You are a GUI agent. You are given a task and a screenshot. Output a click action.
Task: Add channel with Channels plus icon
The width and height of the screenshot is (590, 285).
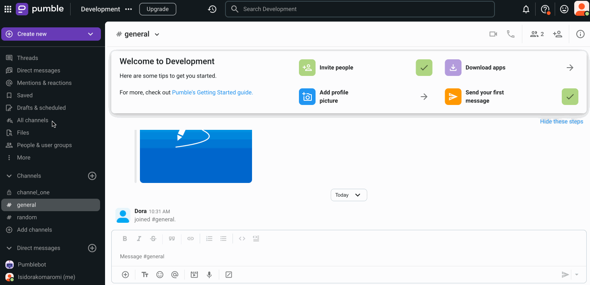92,176
